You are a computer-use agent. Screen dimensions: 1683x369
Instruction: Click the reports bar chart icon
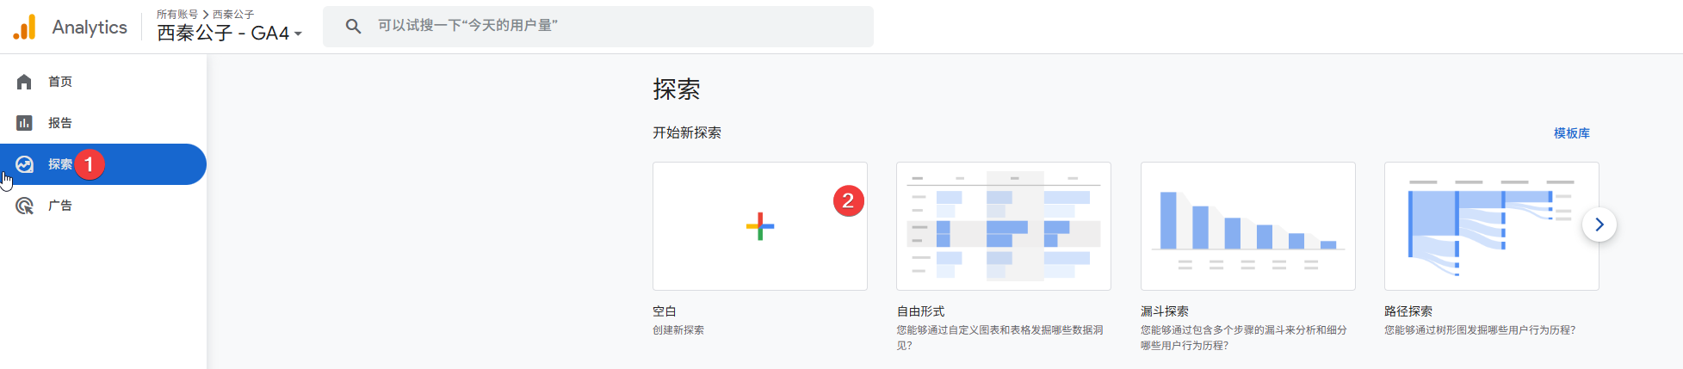click(x=24, y=123)
